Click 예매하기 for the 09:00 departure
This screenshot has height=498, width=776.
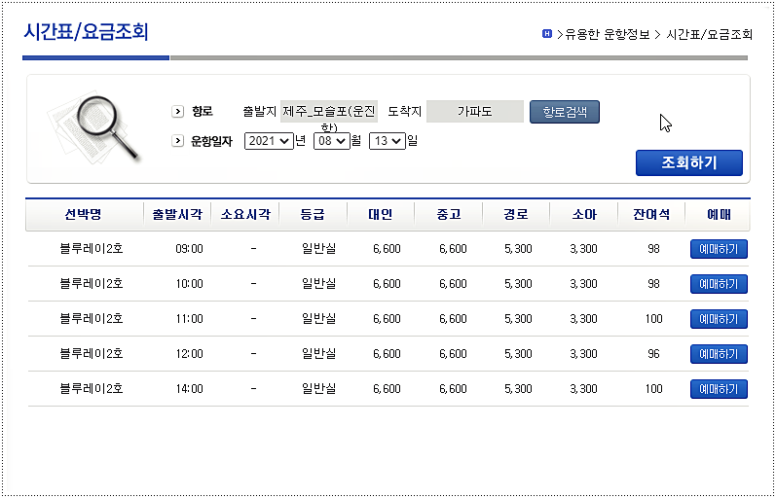click(719, 249)
